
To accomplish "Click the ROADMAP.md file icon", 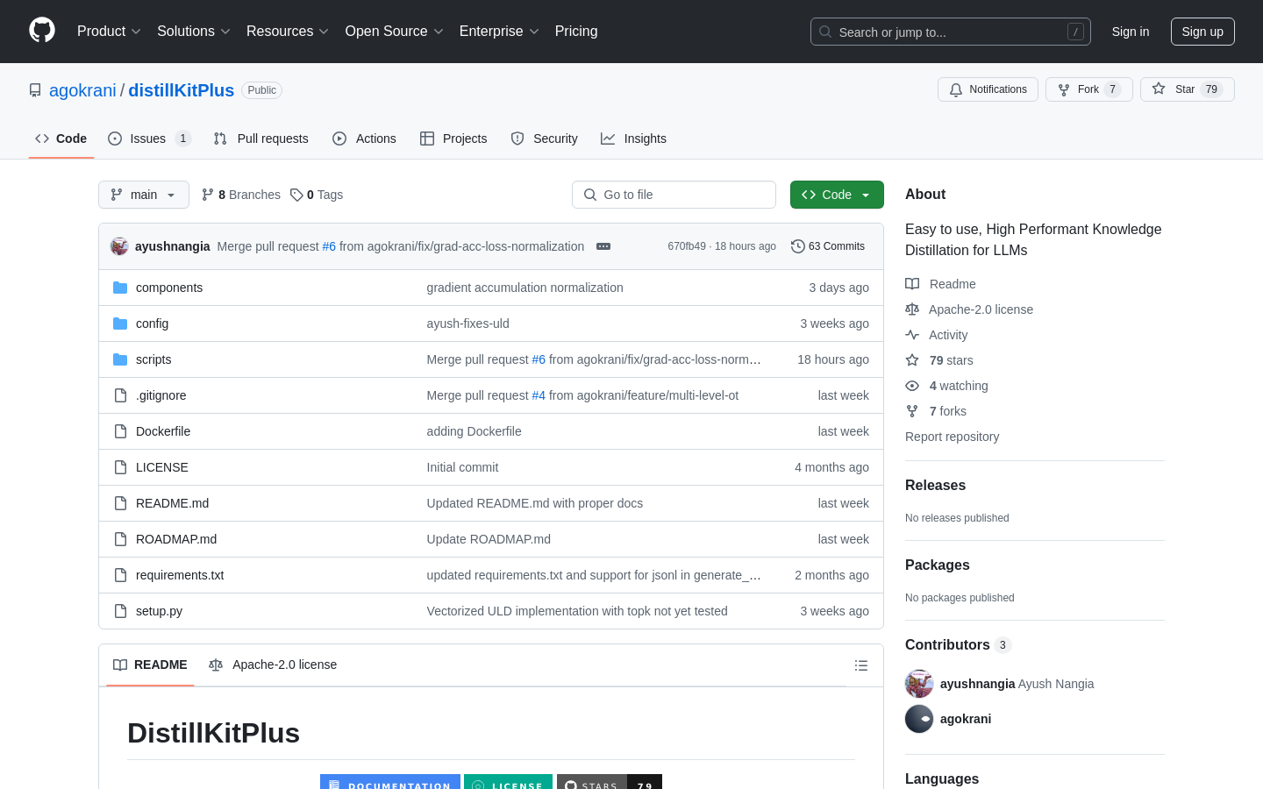I will pyautogui.click(x=120, y=539).
